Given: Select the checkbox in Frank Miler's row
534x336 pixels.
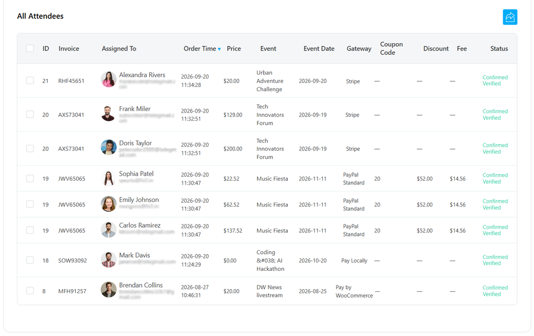Looking at the screenshot, I should (x=30, y=114).
